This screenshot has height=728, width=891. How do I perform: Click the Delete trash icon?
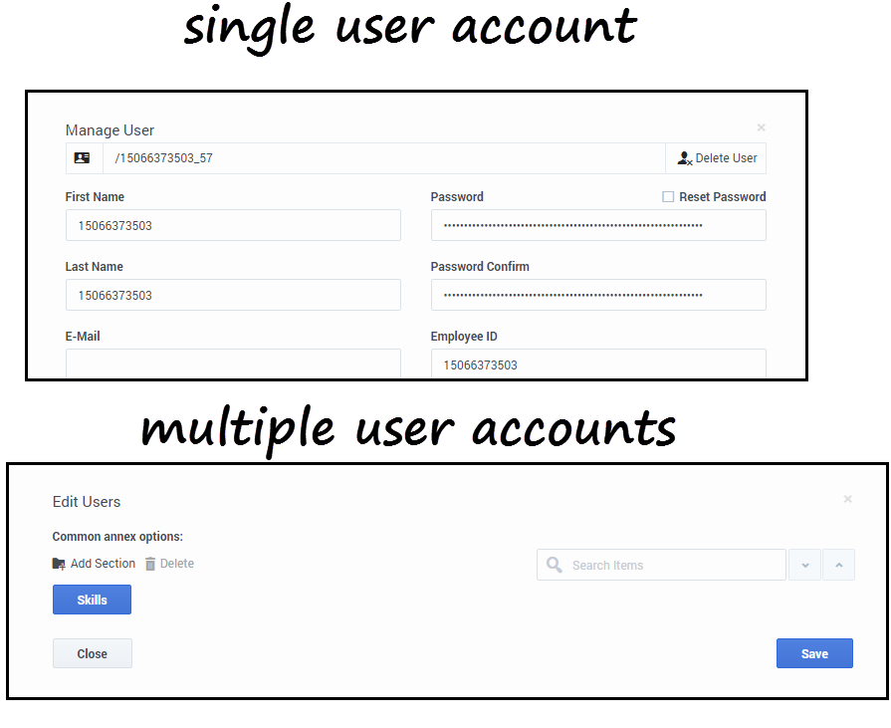(x=150, y=564)
